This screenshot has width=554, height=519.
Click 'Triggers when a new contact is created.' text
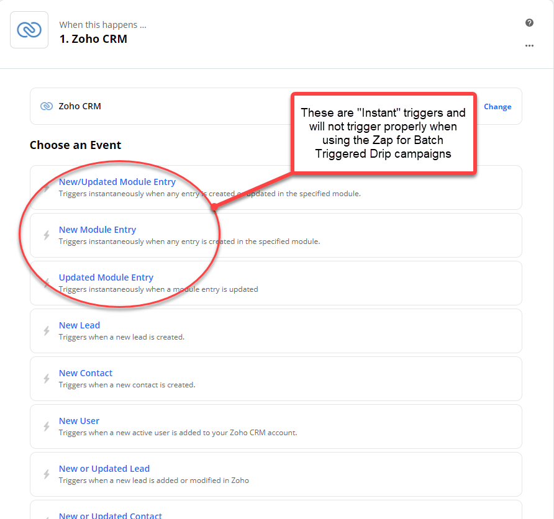(127, 385)
